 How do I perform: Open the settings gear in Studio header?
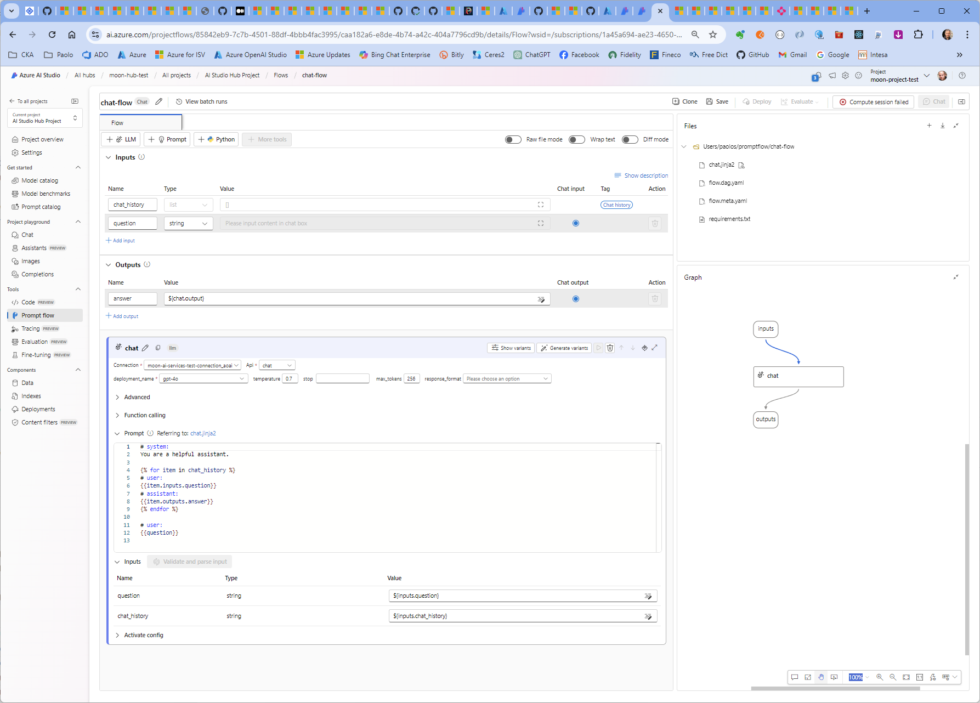(845, 76)
